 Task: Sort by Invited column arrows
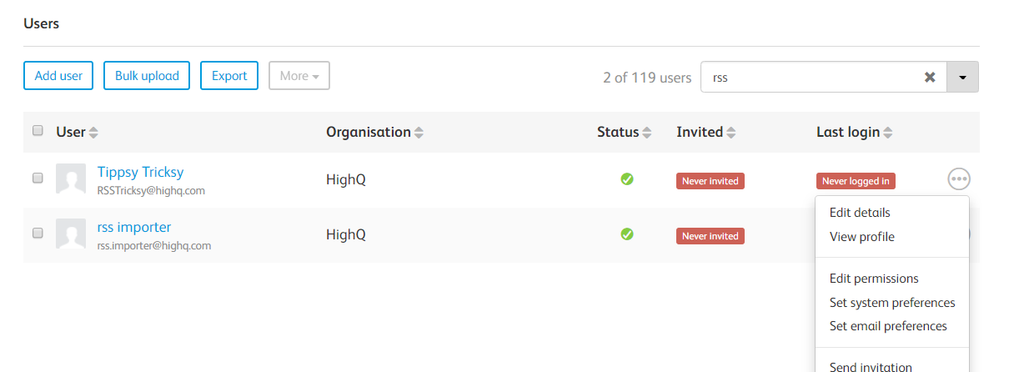731,133
